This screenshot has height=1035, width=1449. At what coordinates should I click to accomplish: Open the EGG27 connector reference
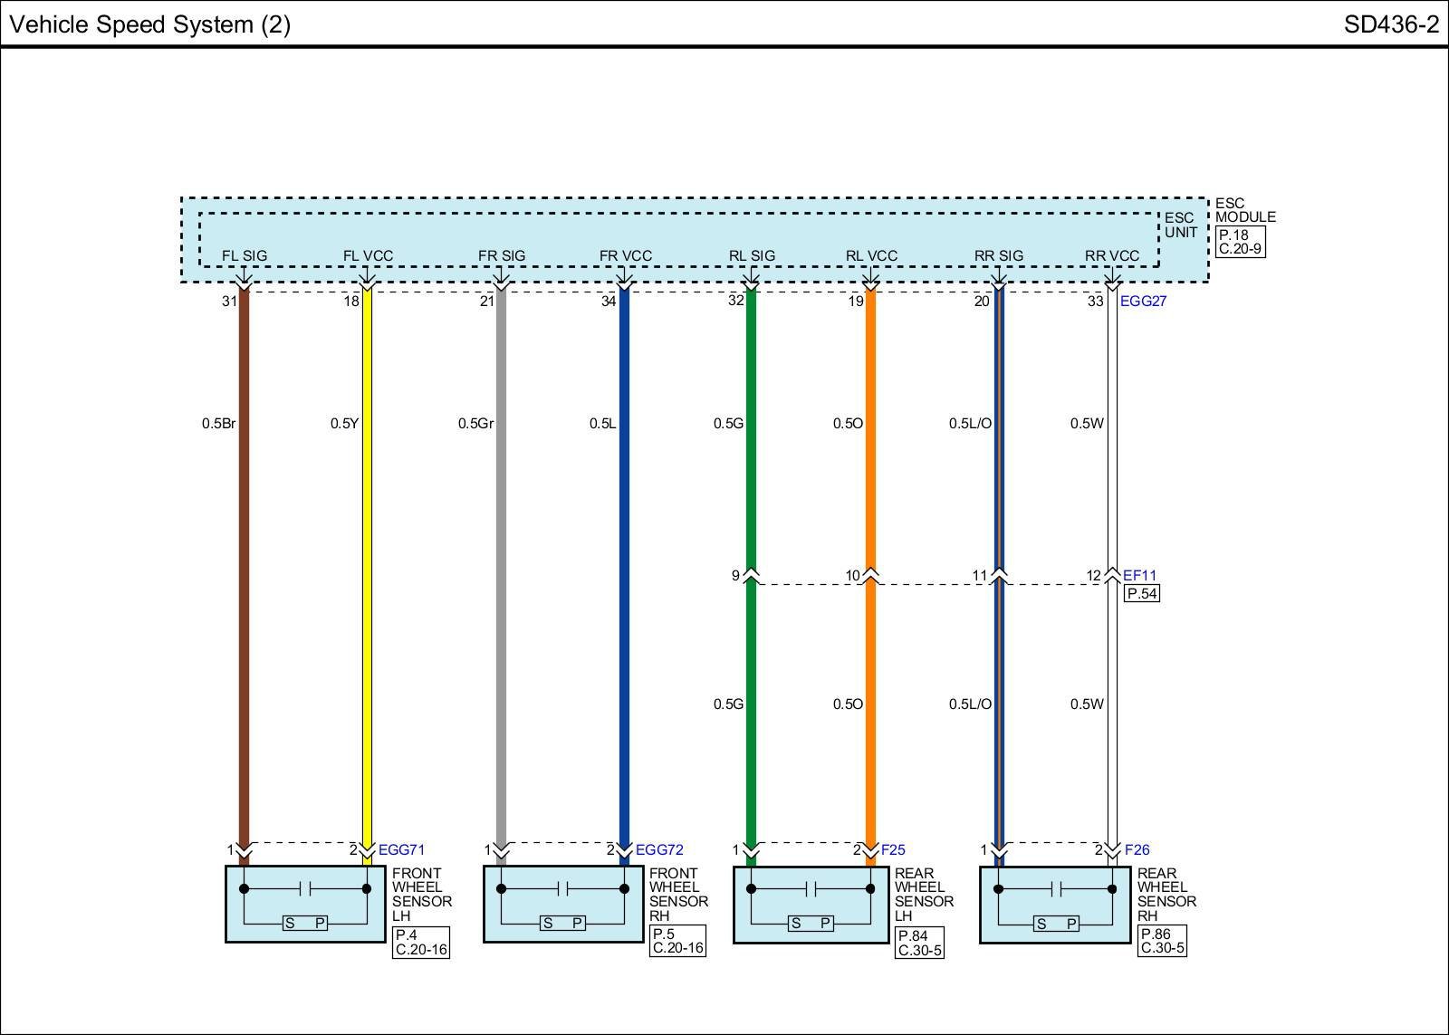1143,302
